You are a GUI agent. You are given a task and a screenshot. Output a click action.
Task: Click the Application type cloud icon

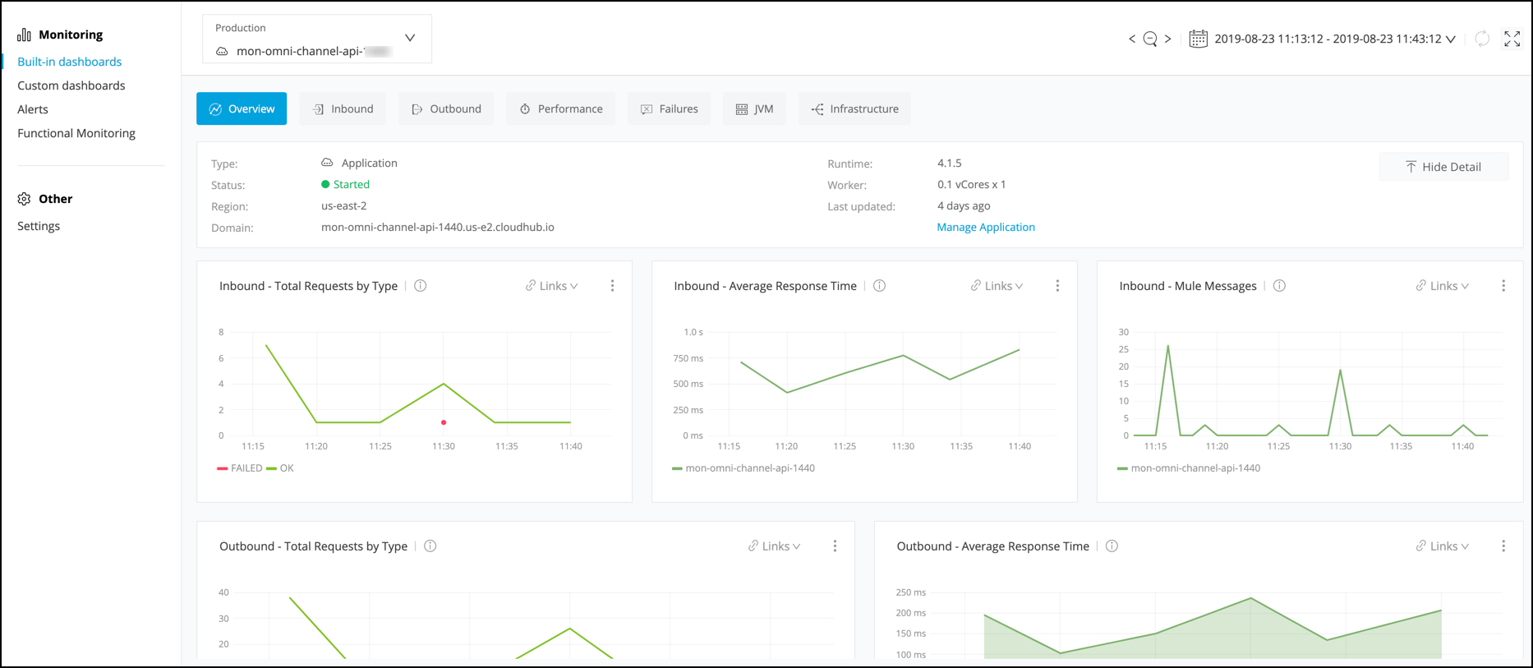[x=327, y=163]
